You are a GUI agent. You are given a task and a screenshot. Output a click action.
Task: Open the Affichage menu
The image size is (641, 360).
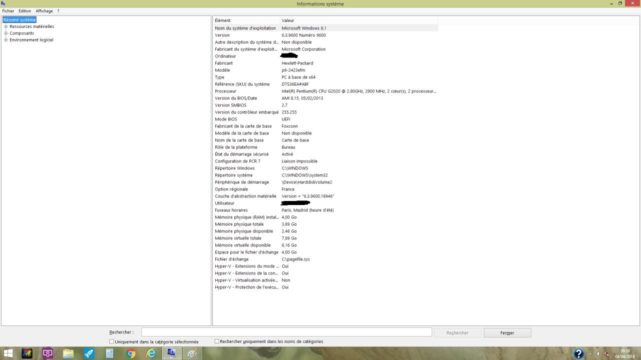tap(44, 11)
